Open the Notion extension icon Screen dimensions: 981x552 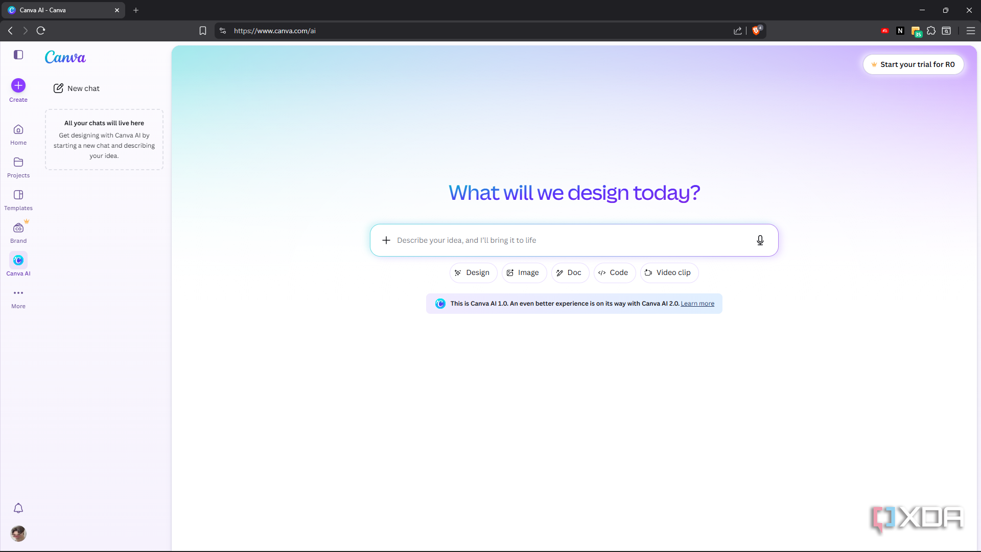pyautogui.click(x=900, y=31)
